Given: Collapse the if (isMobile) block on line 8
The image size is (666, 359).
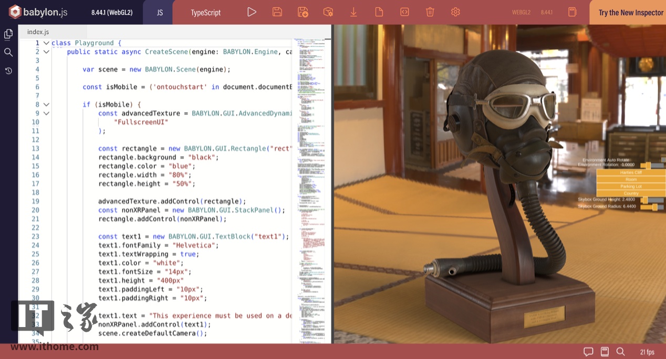Looking at the screenshot, I should pos(46,105).
